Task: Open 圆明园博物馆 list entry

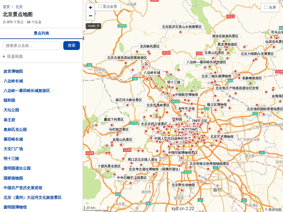Action: coord(15,207)
